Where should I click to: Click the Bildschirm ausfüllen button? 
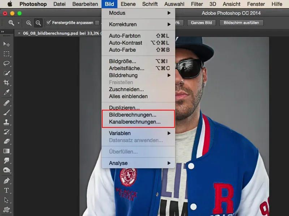click(241, 23)
